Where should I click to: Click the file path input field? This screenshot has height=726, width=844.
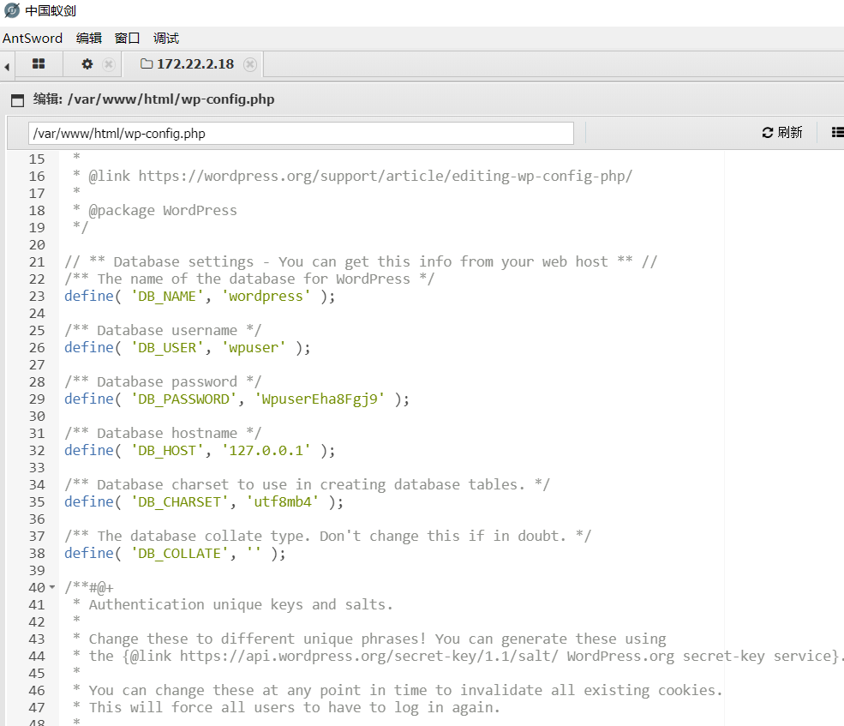[x=300, y=134]
